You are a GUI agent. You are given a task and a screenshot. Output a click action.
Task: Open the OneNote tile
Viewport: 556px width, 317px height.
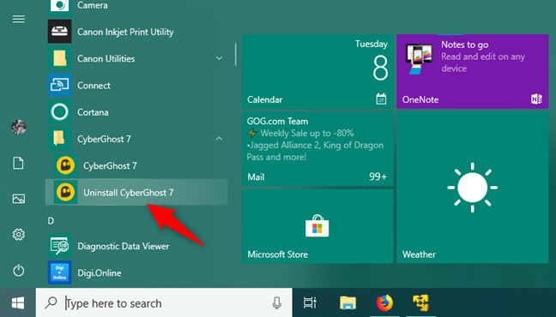click(x=472, y=72)
